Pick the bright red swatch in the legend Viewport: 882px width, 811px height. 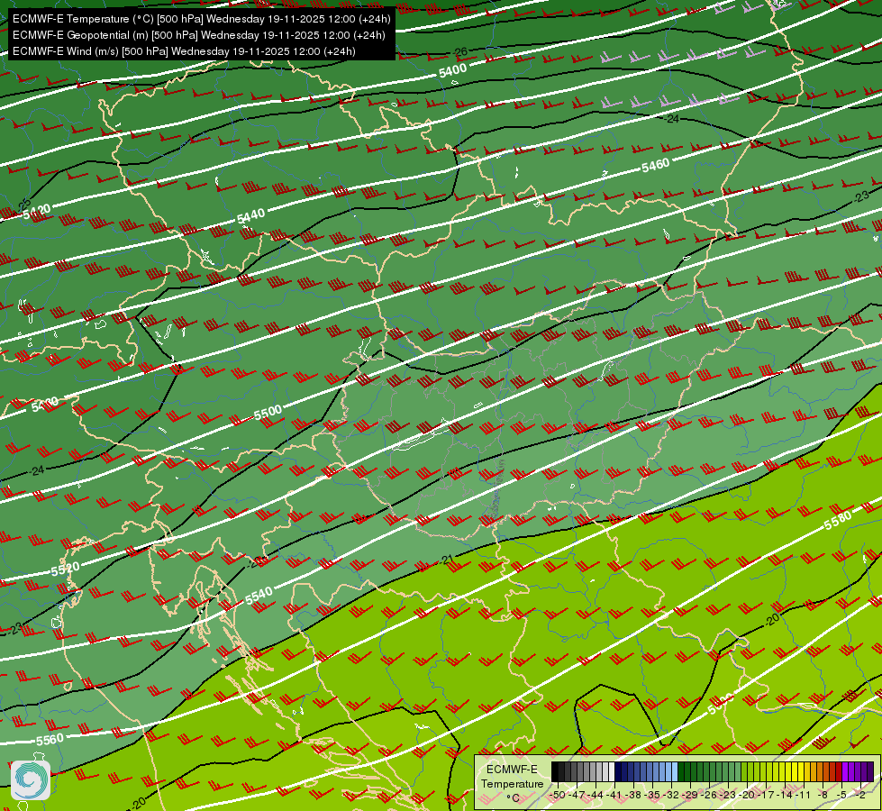point(840,771)
